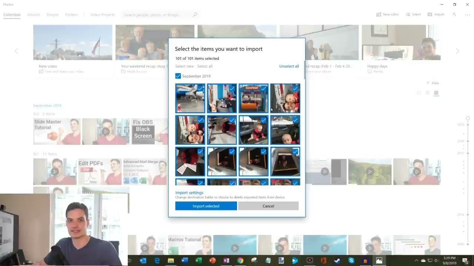Switch to the People tab
The width and height of the screenshot is (474, 266).
click(x=53, y=15)
